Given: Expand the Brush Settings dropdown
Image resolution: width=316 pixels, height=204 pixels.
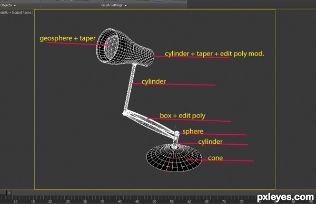Looking at the screenshot, I should pyautogui.click(x=114, y=5).
